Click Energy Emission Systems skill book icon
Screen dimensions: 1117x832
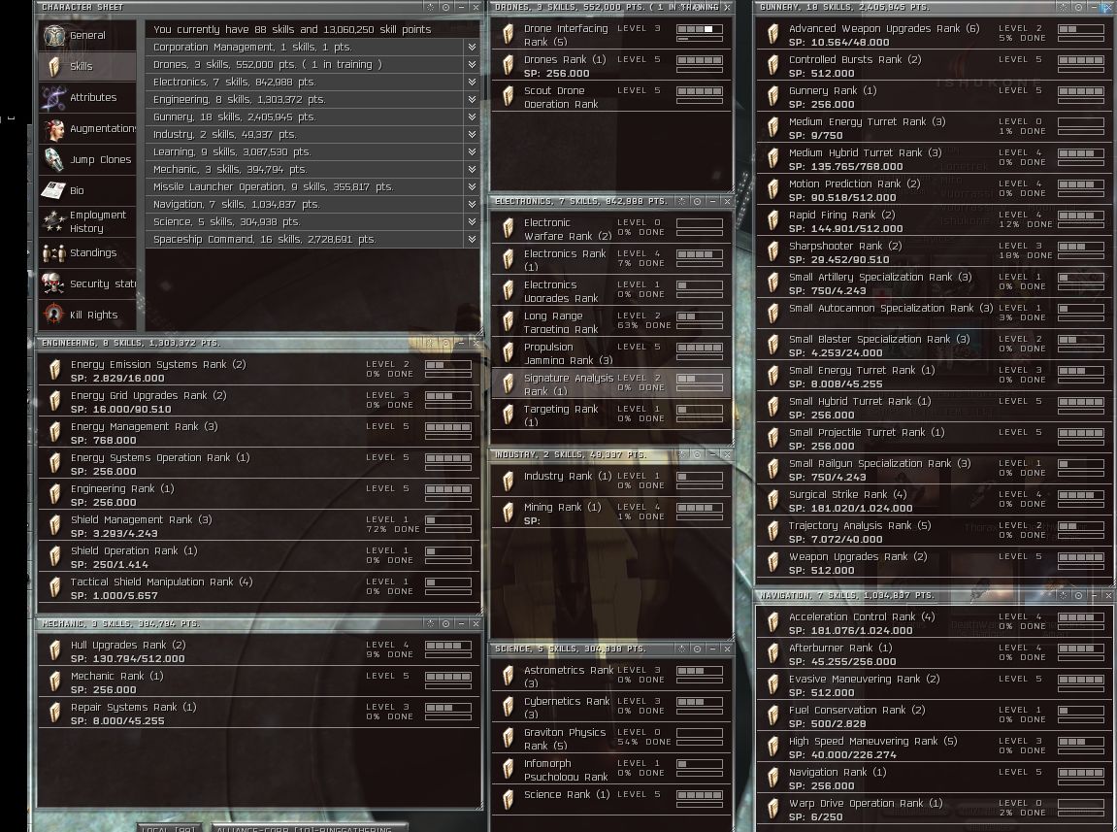tap(55, 370)
